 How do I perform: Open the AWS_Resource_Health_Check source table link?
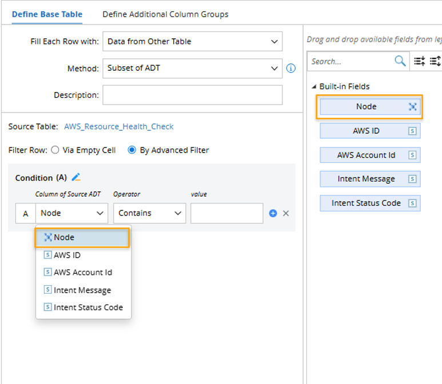(119, 127)
